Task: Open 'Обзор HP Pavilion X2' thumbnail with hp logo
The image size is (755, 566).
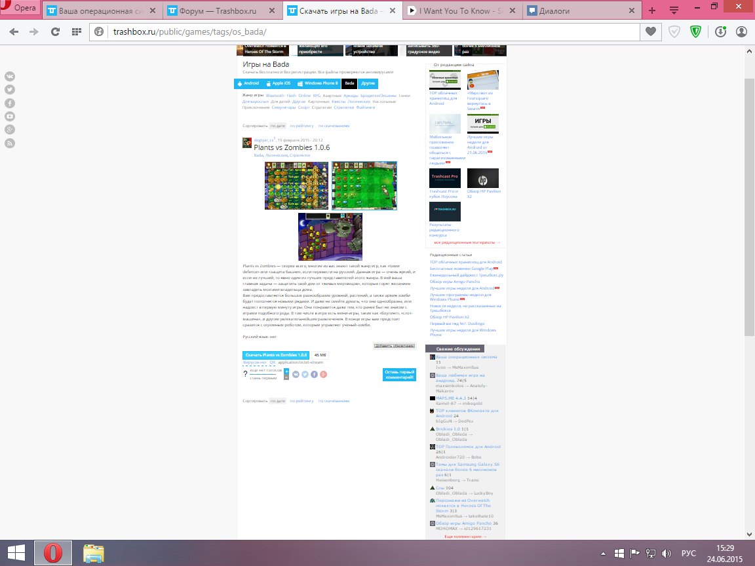Action: pos(483,178)
